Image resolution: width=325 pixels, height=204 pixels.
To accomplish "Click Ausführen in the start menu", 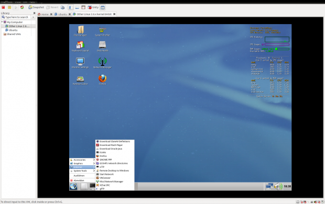I will click(82, 176).
